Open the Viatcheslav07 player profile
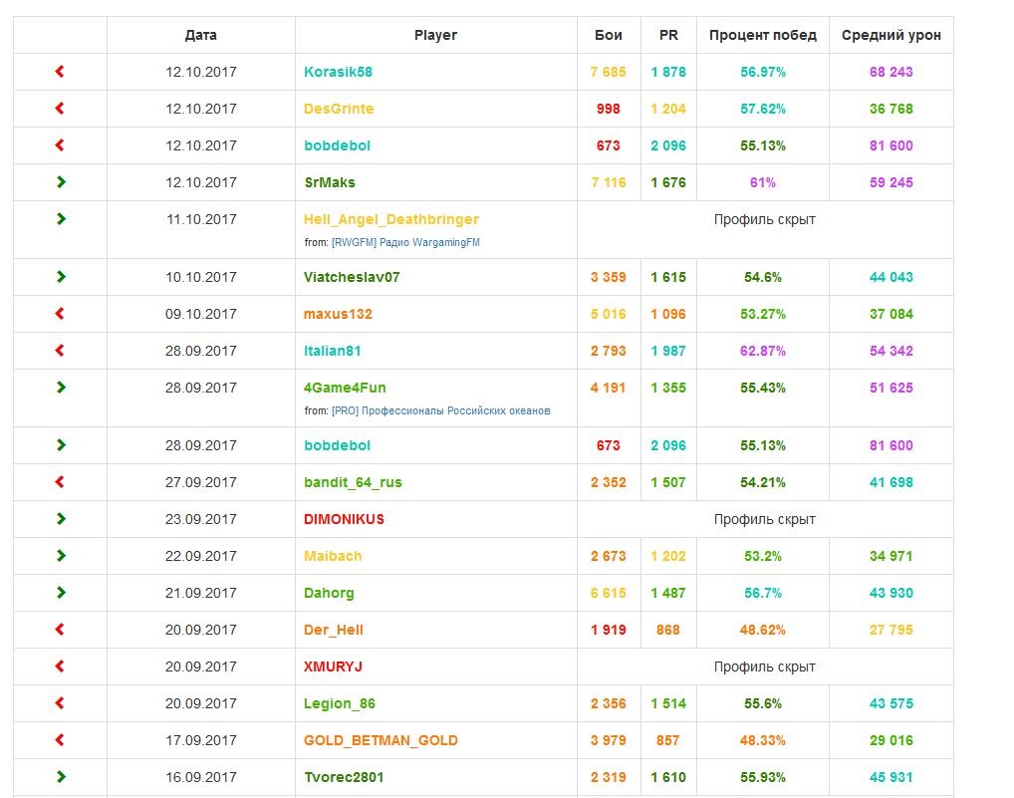This screenshot has height=798, width=1014. coord(352,277)
